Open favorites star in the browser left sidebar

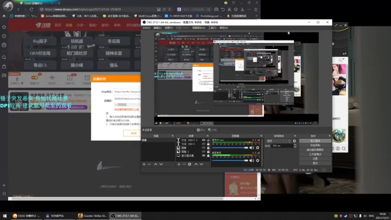pos(4,27)
